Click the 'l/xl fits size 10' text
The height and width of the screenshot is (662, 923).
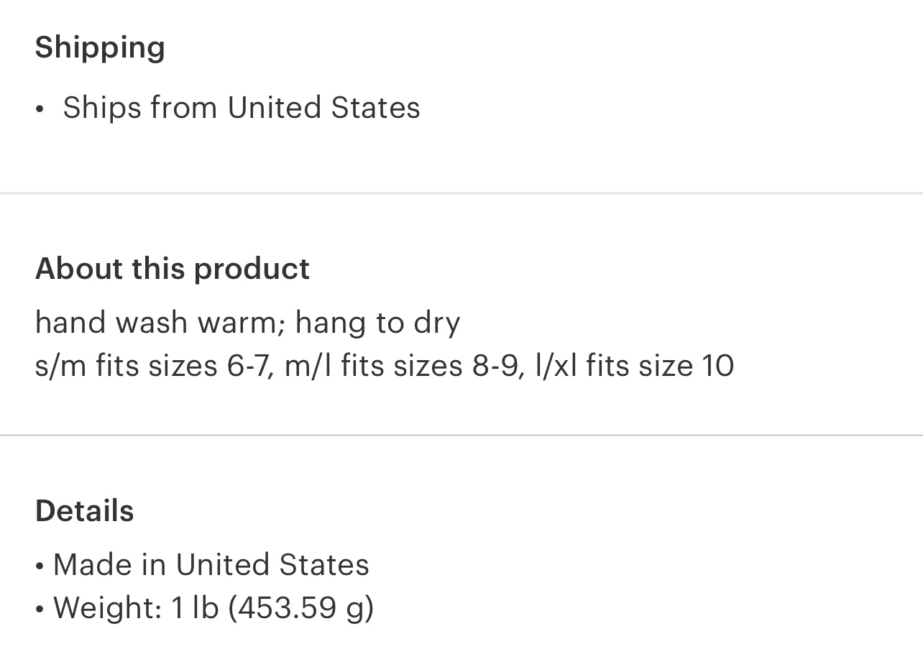coord(635,365)
